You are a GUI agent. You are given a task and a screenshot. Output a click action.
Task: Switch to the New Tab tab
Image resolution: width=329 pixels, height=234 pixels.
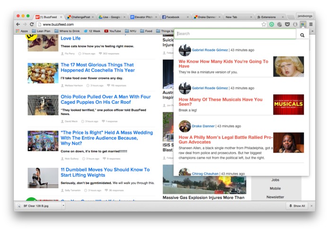pyautogui.click(x=239, y=17)
